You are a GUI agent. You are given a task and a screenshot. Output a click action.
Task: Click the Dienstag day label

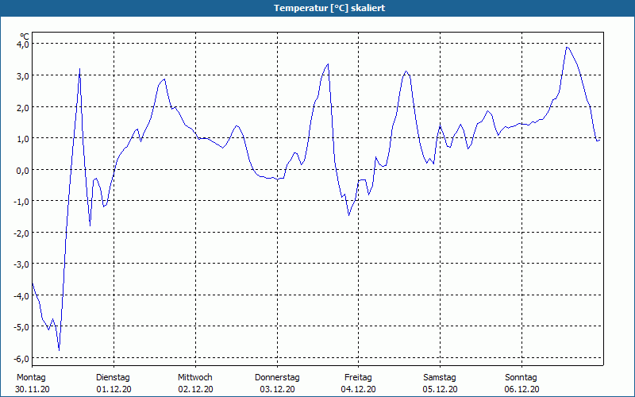tap(113, 378)
